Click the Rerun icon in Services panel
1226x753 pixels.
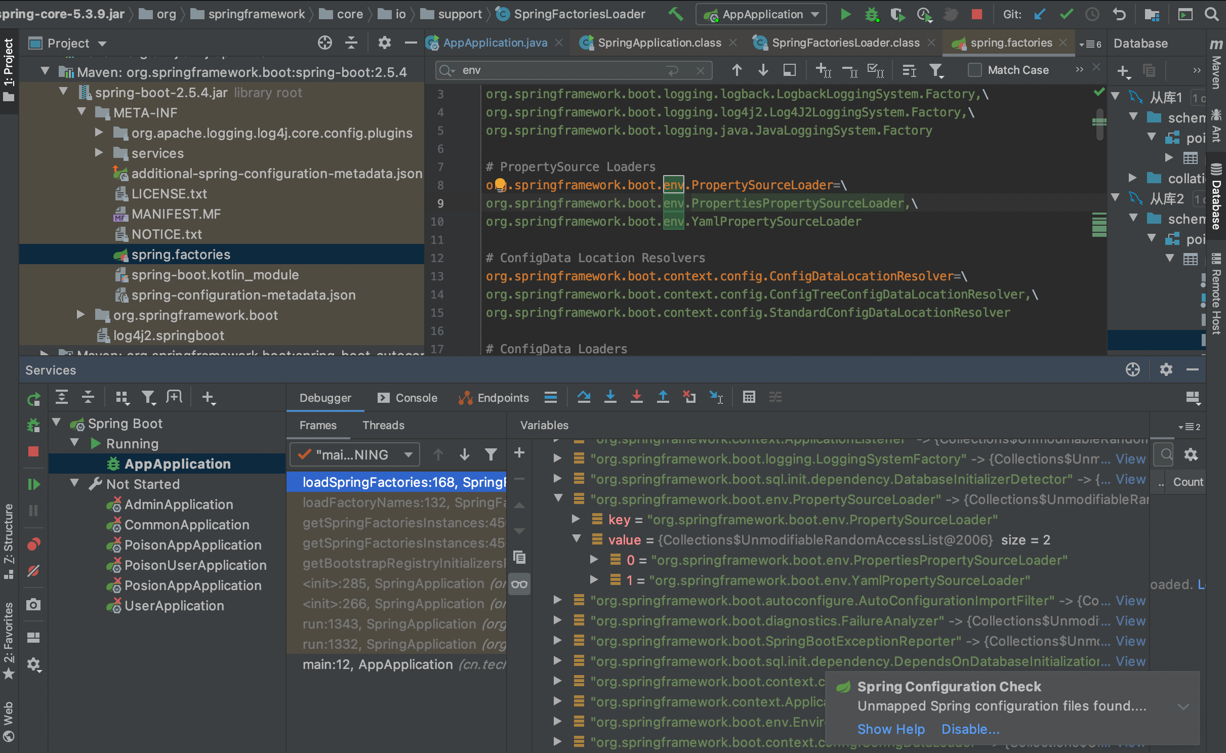tap(33, 399)
